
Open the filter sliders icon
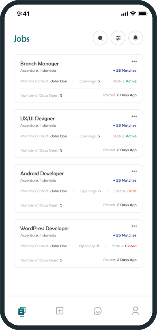click(x=118, y=38)
